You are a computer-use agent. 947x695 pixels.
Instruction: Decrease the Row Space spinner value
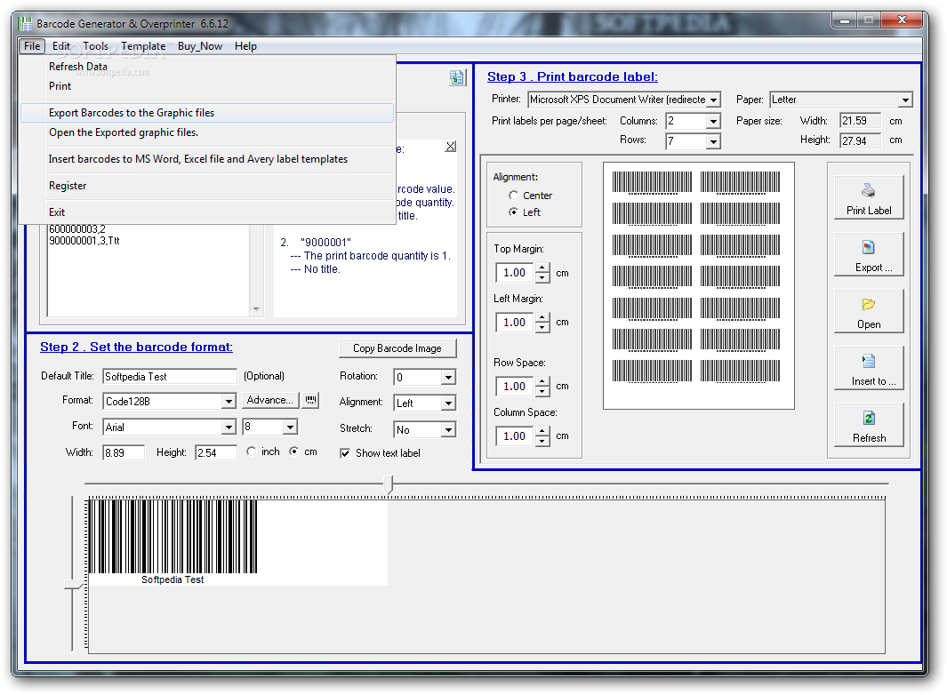pyautogui.click(x=542, y=391)
